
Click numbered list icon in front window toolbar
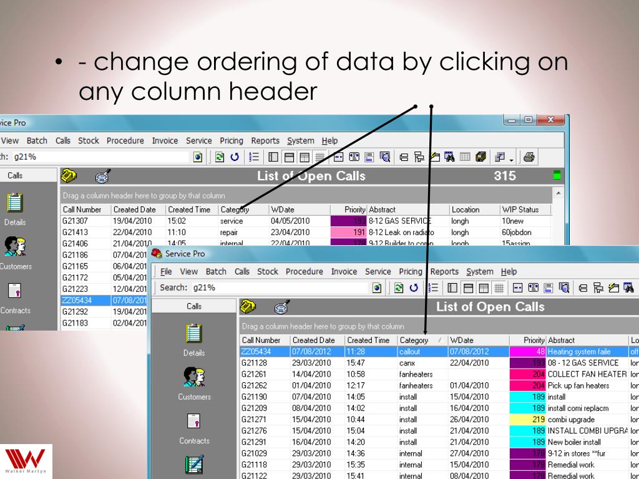click(433, 288)
